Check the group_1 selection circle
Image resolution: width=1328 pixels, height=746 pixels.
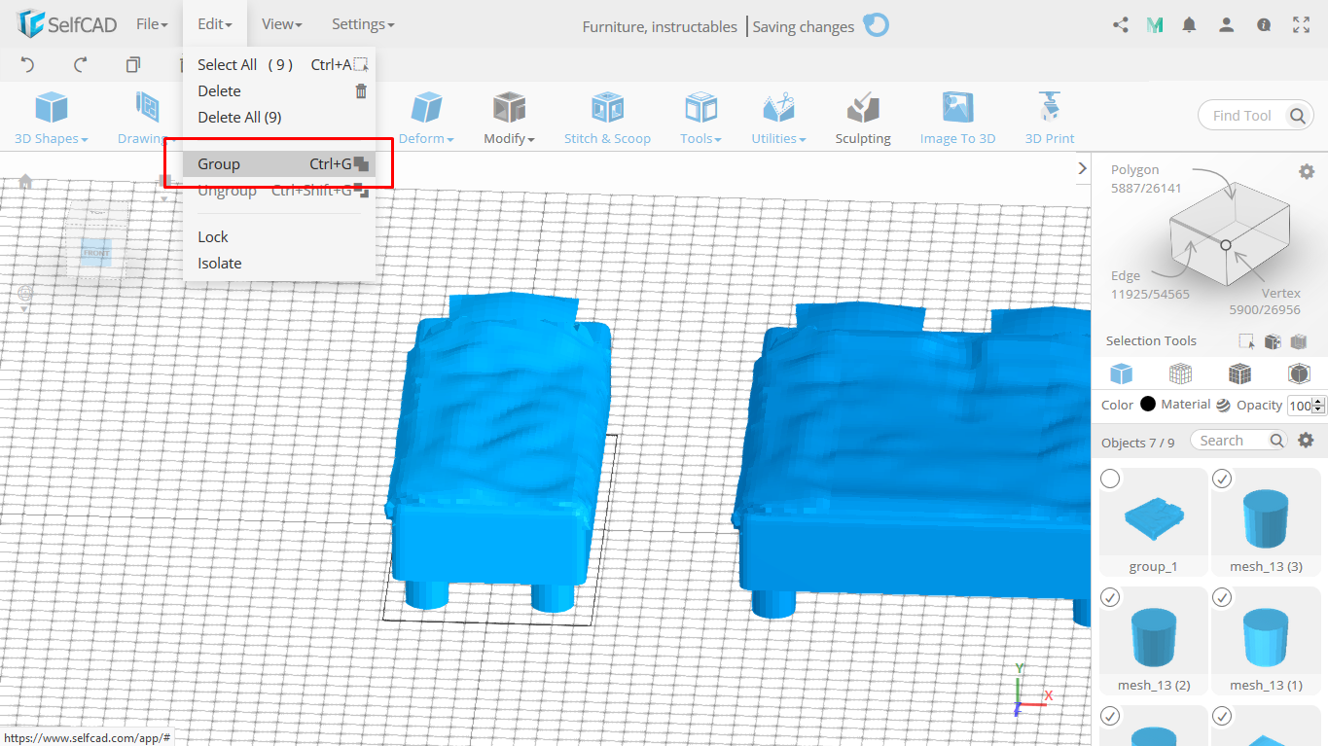coord(1111,479)
